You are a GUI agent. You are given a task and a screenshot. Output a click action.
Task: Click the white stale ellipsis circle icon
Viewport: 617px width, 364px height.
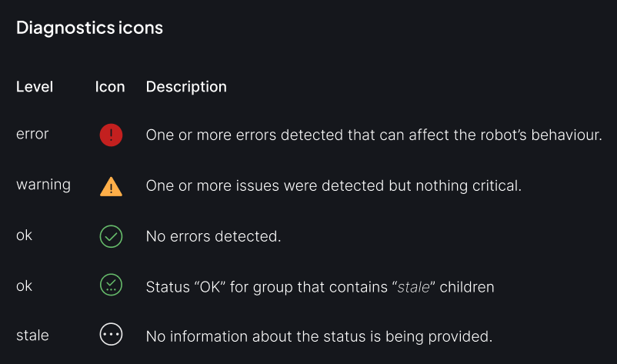112,335
